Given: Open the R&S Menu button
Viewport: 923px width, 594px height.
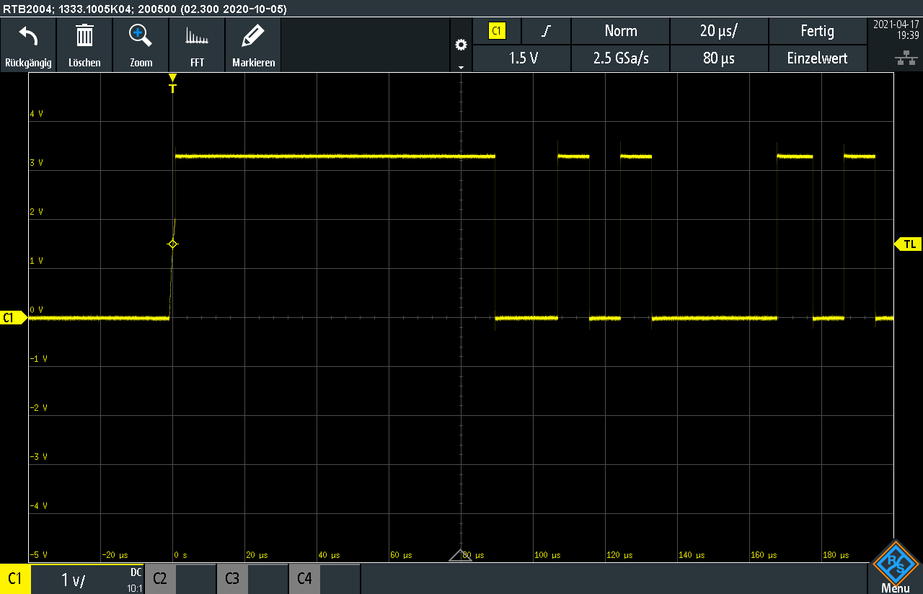Looking at the screenshot, I should click(x=896, y=567).
